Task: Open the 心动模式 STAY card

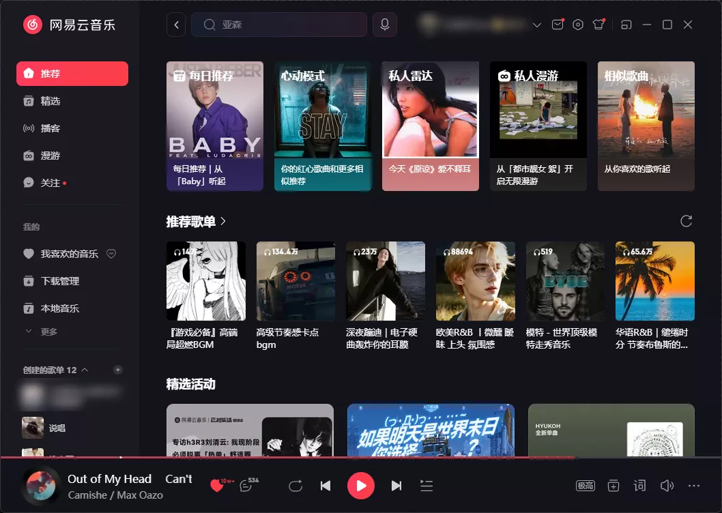Action: tap(323, 126)
